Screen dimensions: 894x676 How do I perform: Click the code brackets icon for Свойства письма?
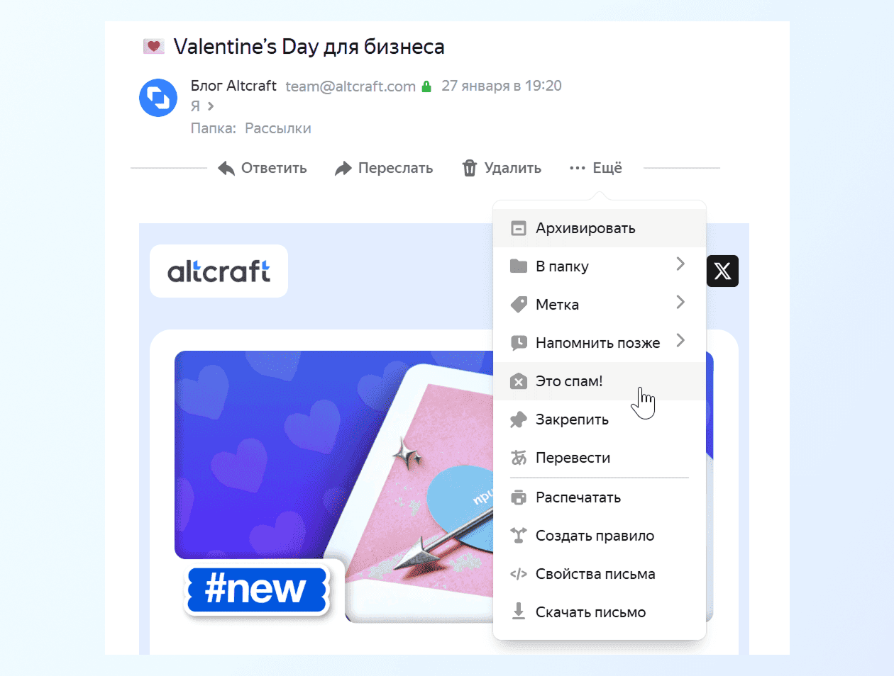[519, 574]
